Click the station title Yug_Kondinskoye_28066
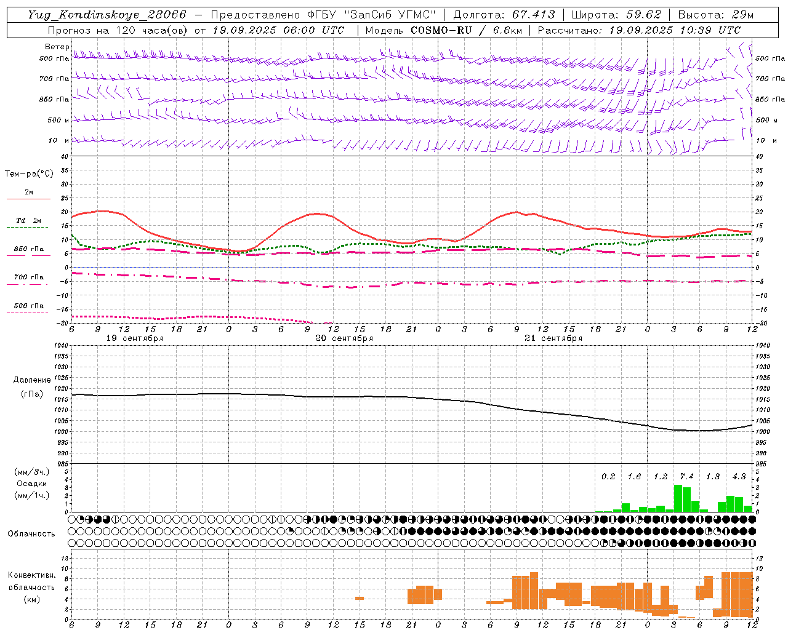The height and width of the screenshot is (630, 788). [x=107, y=15]
